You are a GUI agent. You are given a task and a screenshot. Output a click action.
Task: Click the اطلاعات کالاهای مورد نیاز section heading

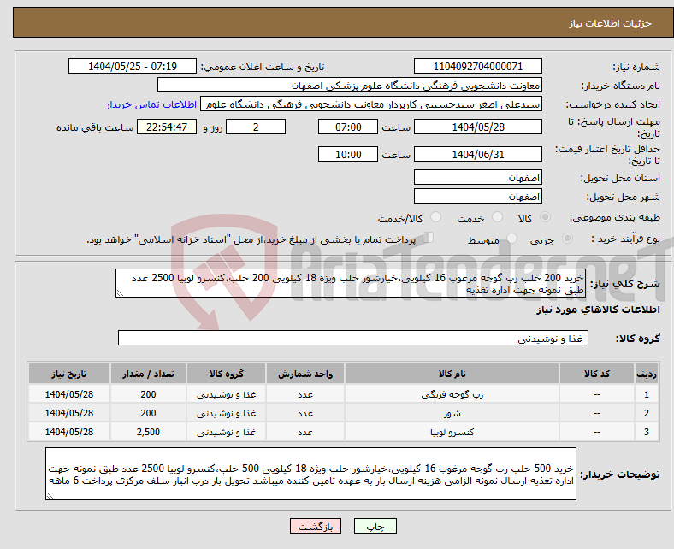coord(598,310)
